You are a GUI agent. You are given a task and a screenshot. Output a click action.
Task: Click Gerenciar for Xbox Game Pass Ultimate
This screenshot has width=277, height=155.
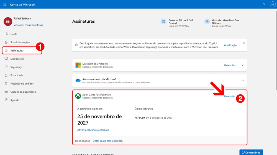[x=229, y=96]
